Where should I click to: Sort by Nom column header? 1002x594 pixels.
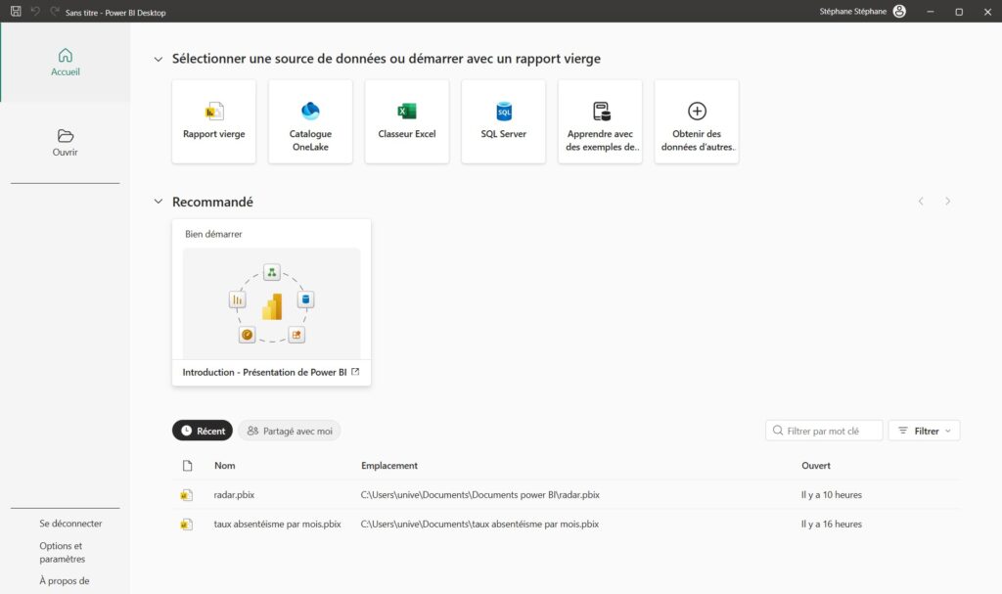pyautogui.click(x=224, y=466)
